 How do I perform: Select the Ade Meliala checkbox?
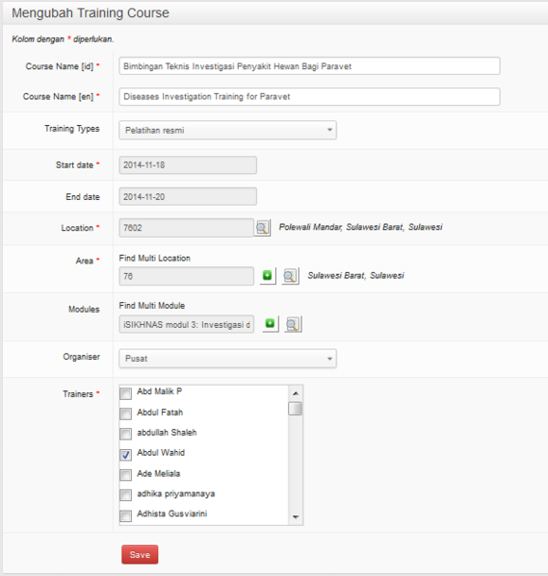125,475
